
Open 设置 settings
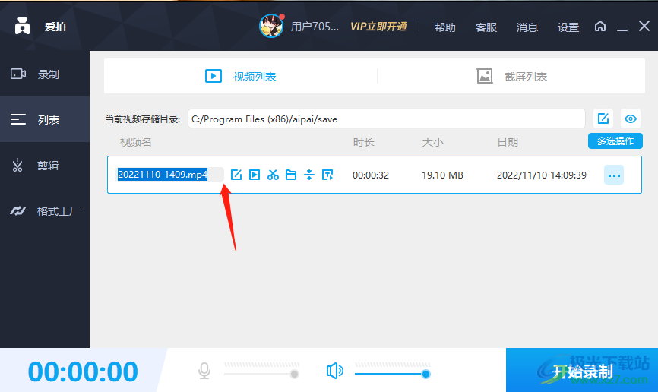[568, 27]
